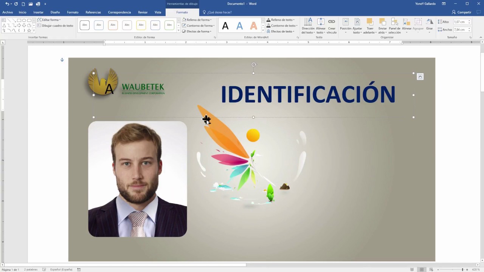The height and width of the screenshot is (272, 484).
Task: Select the triangle shape in shapes gallery
Action: pos(4,25)
